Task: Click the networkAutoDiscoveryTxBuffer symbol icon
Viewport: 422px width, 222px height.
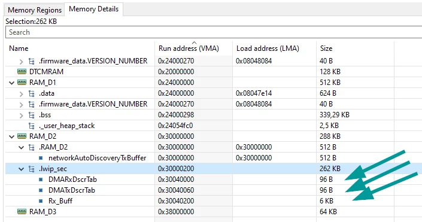Action: click(41, 158)
